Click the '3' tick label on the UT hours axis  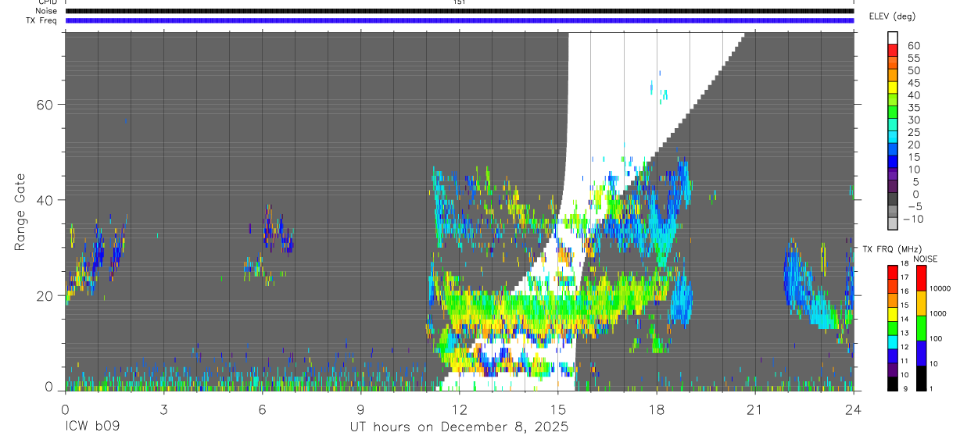coord(163,409)
